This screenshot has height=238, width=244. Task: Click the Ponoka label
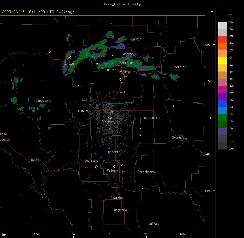136,38
